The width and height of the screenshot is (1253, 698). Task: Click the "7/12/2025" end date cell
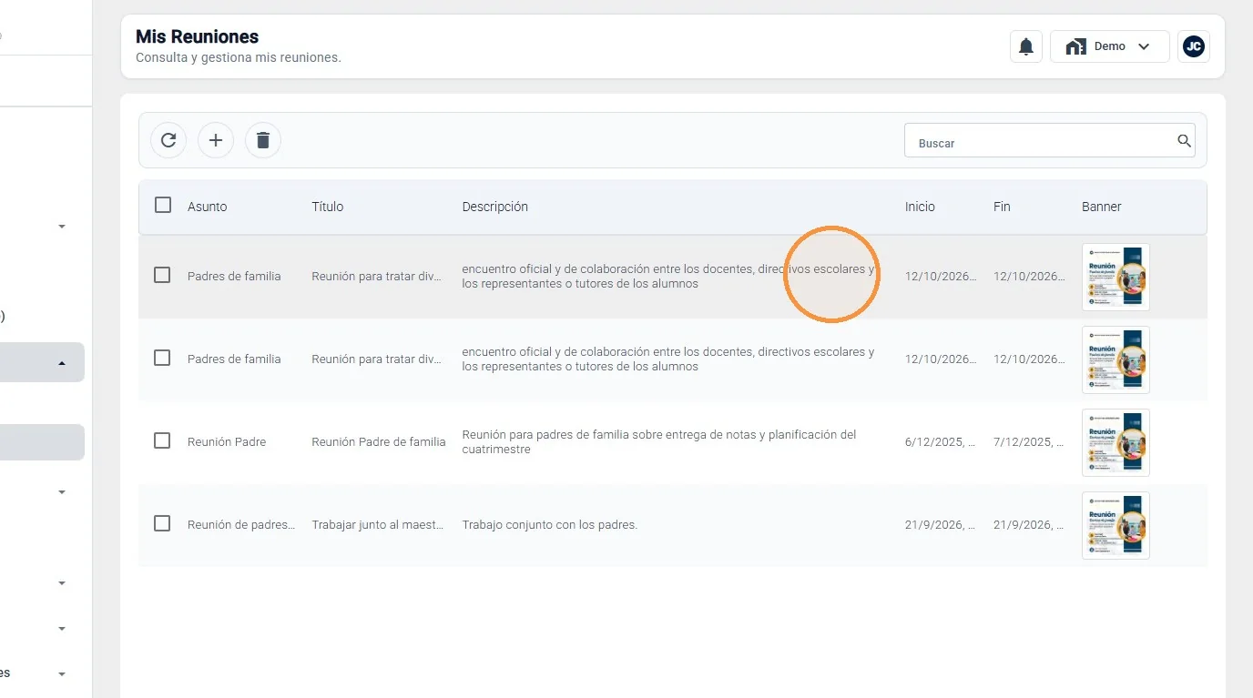(x=1029, y=442)
